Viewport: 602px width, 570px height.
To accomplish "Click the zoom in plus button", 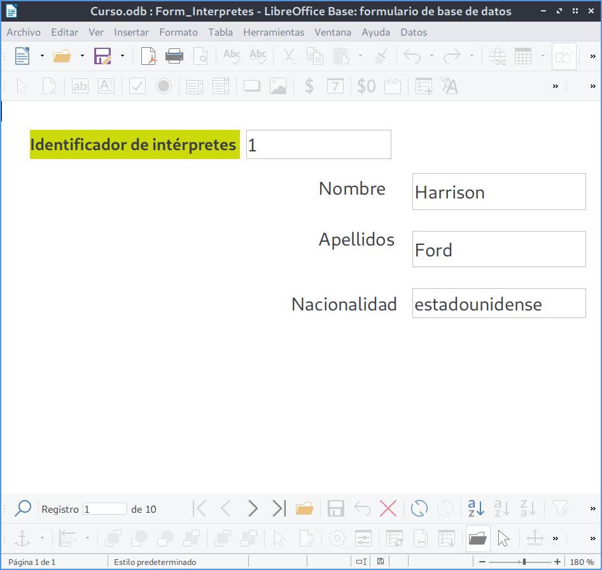I will 557,562.
